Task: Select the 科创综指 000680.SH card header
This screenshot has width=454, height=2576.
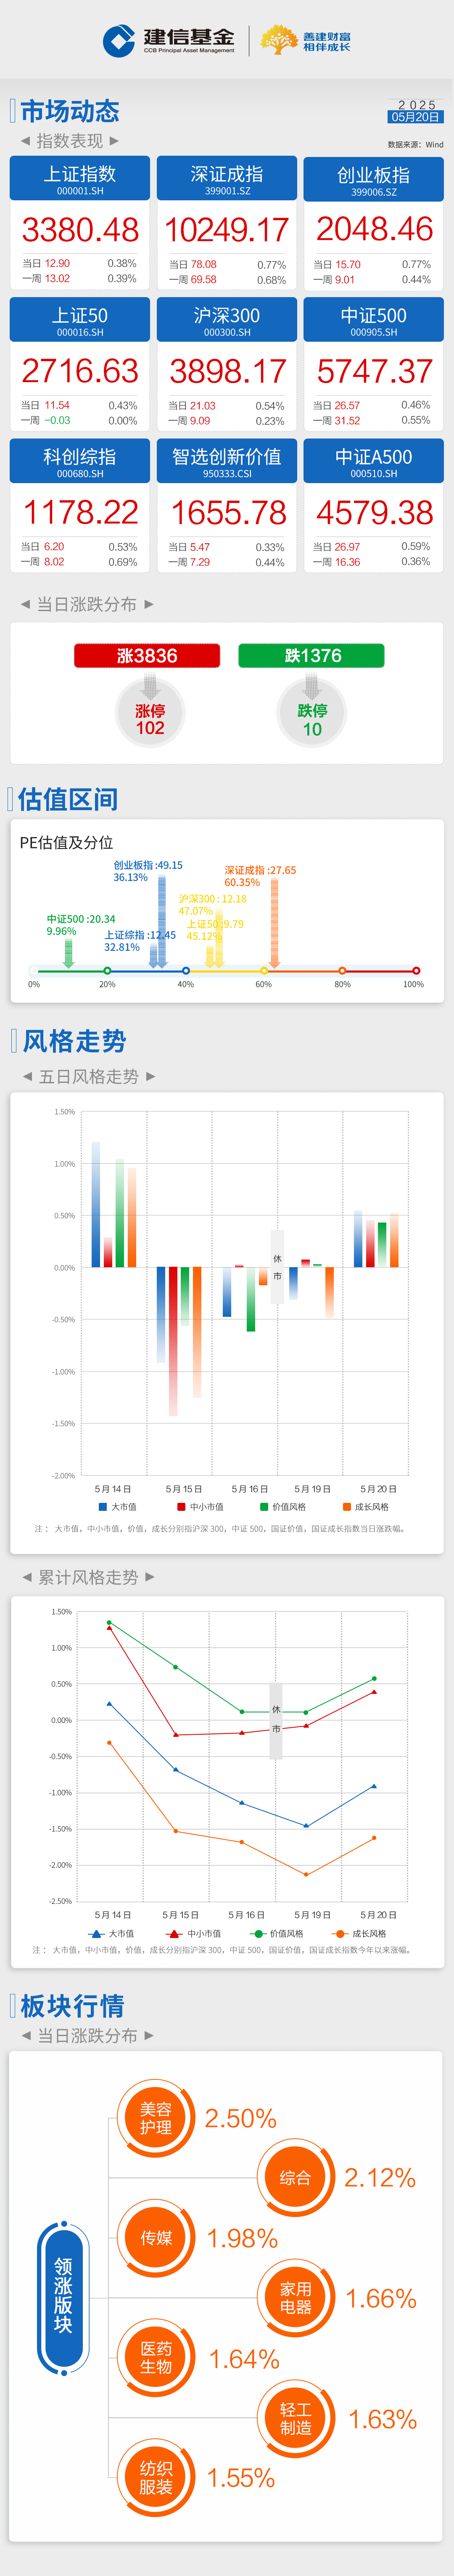Action: (x=80, y=461)
